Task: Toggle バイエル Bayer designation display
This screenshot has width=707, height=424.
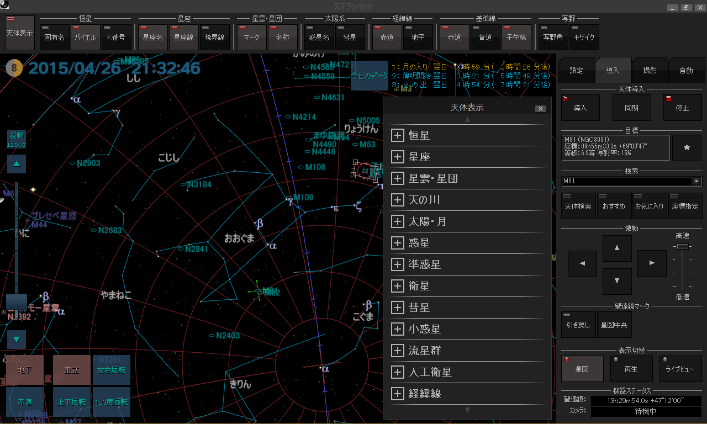Action: (x=86, y=37)
